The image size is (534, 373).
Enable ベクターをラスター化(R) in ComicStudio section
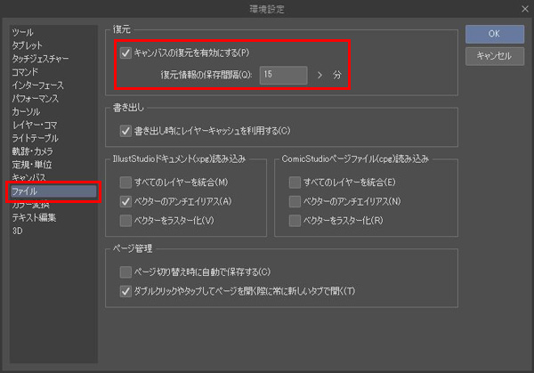pos(295,220)
